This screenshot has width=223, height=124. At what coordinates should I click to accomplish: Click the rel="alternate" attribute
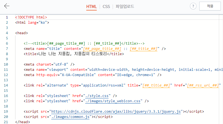pyautogui.click(x=52, y=85)
